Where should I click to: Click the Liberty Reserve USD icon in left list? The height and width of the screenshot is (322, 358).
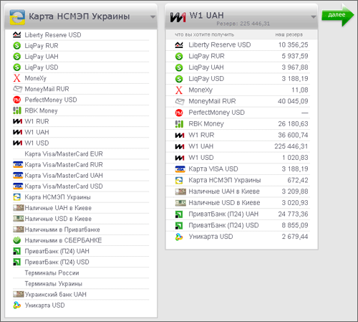(x=17, y=35)
